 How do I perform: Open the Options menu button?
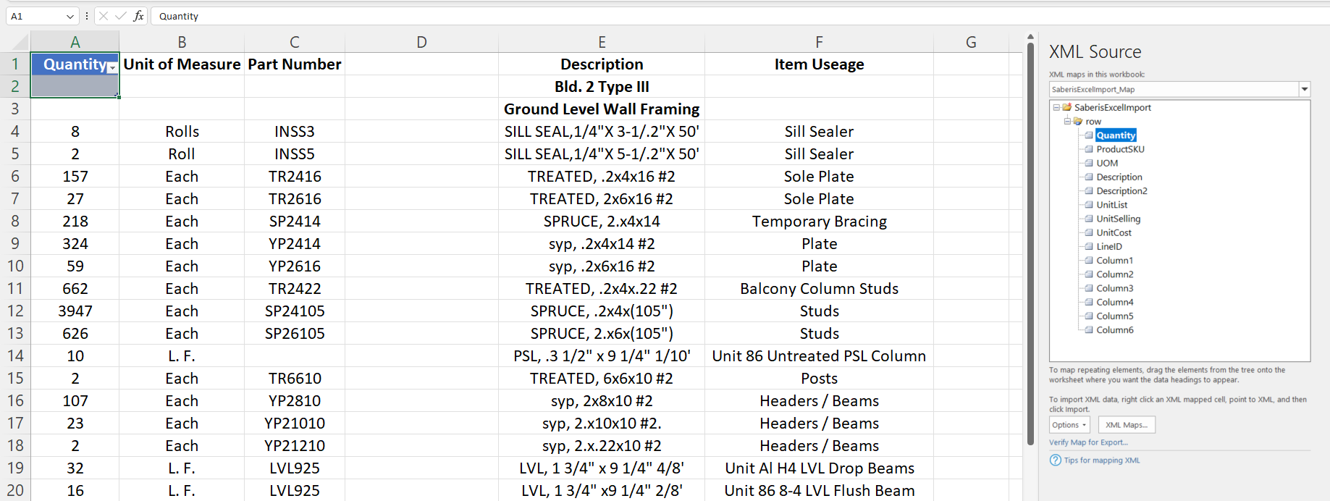1069,425
